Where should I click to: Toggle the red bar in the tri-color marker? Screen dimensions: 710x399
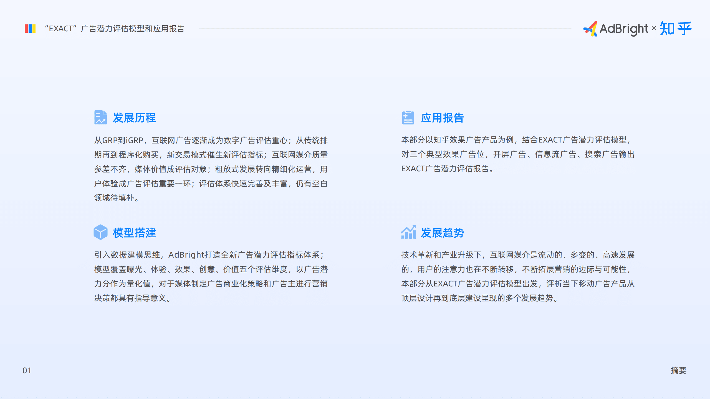26,29
